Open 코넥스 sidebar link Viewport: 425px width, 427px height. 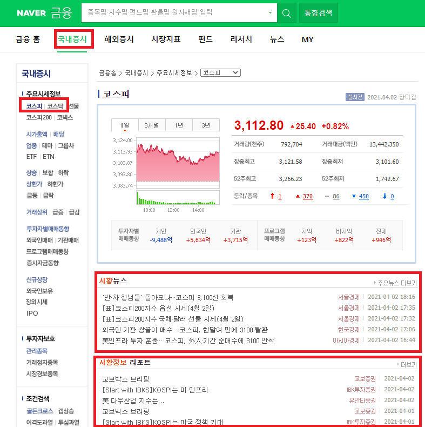65,117
